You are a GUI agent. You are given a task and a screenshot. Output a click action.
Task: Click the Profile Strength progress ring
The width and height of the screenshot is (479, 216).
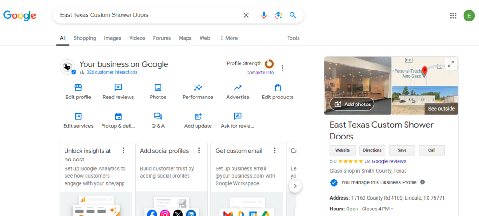pos(269,63)
